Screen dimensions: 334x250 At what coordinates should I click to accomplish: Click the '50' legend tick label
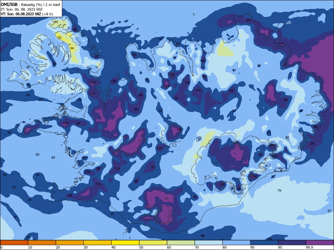[141, 247]
